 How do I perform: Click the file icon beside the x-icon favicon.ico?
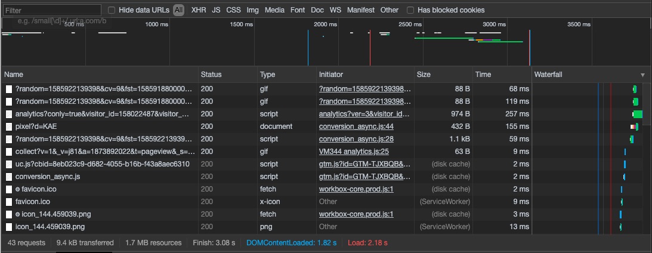tap(9, 202)
